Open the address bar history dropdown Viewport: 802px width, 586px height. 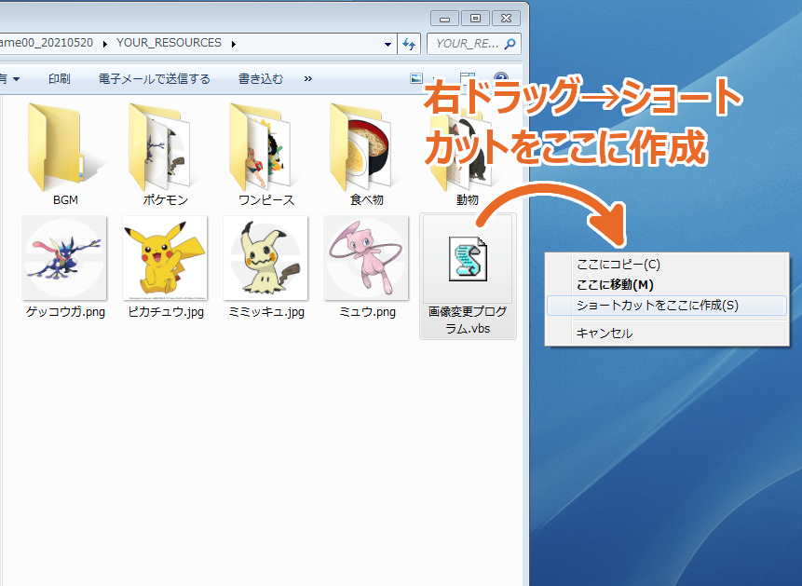387,44
